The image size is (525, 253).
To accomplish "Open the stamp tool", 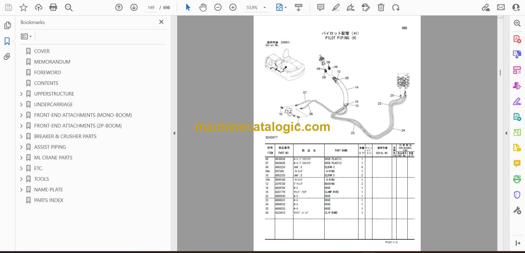I will tap(366, 7).
